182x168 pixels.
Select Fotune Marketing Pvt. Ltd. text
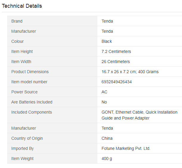click(126, 148)
